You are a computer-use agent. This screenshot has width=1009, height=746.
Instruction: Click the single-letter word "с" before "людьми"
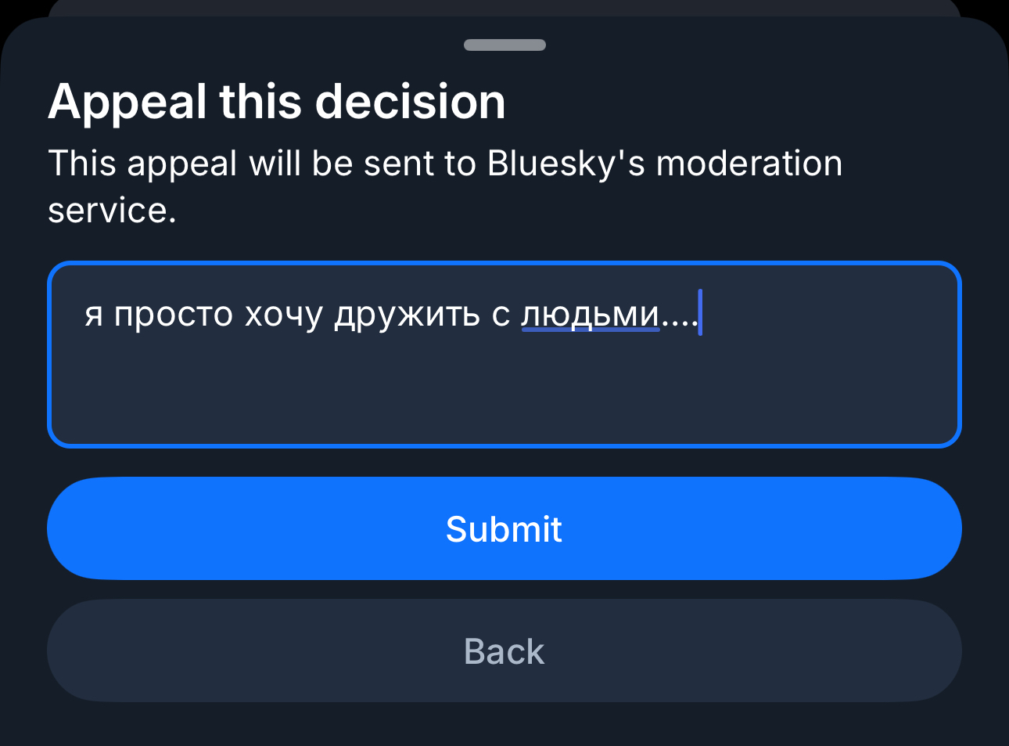501,314
